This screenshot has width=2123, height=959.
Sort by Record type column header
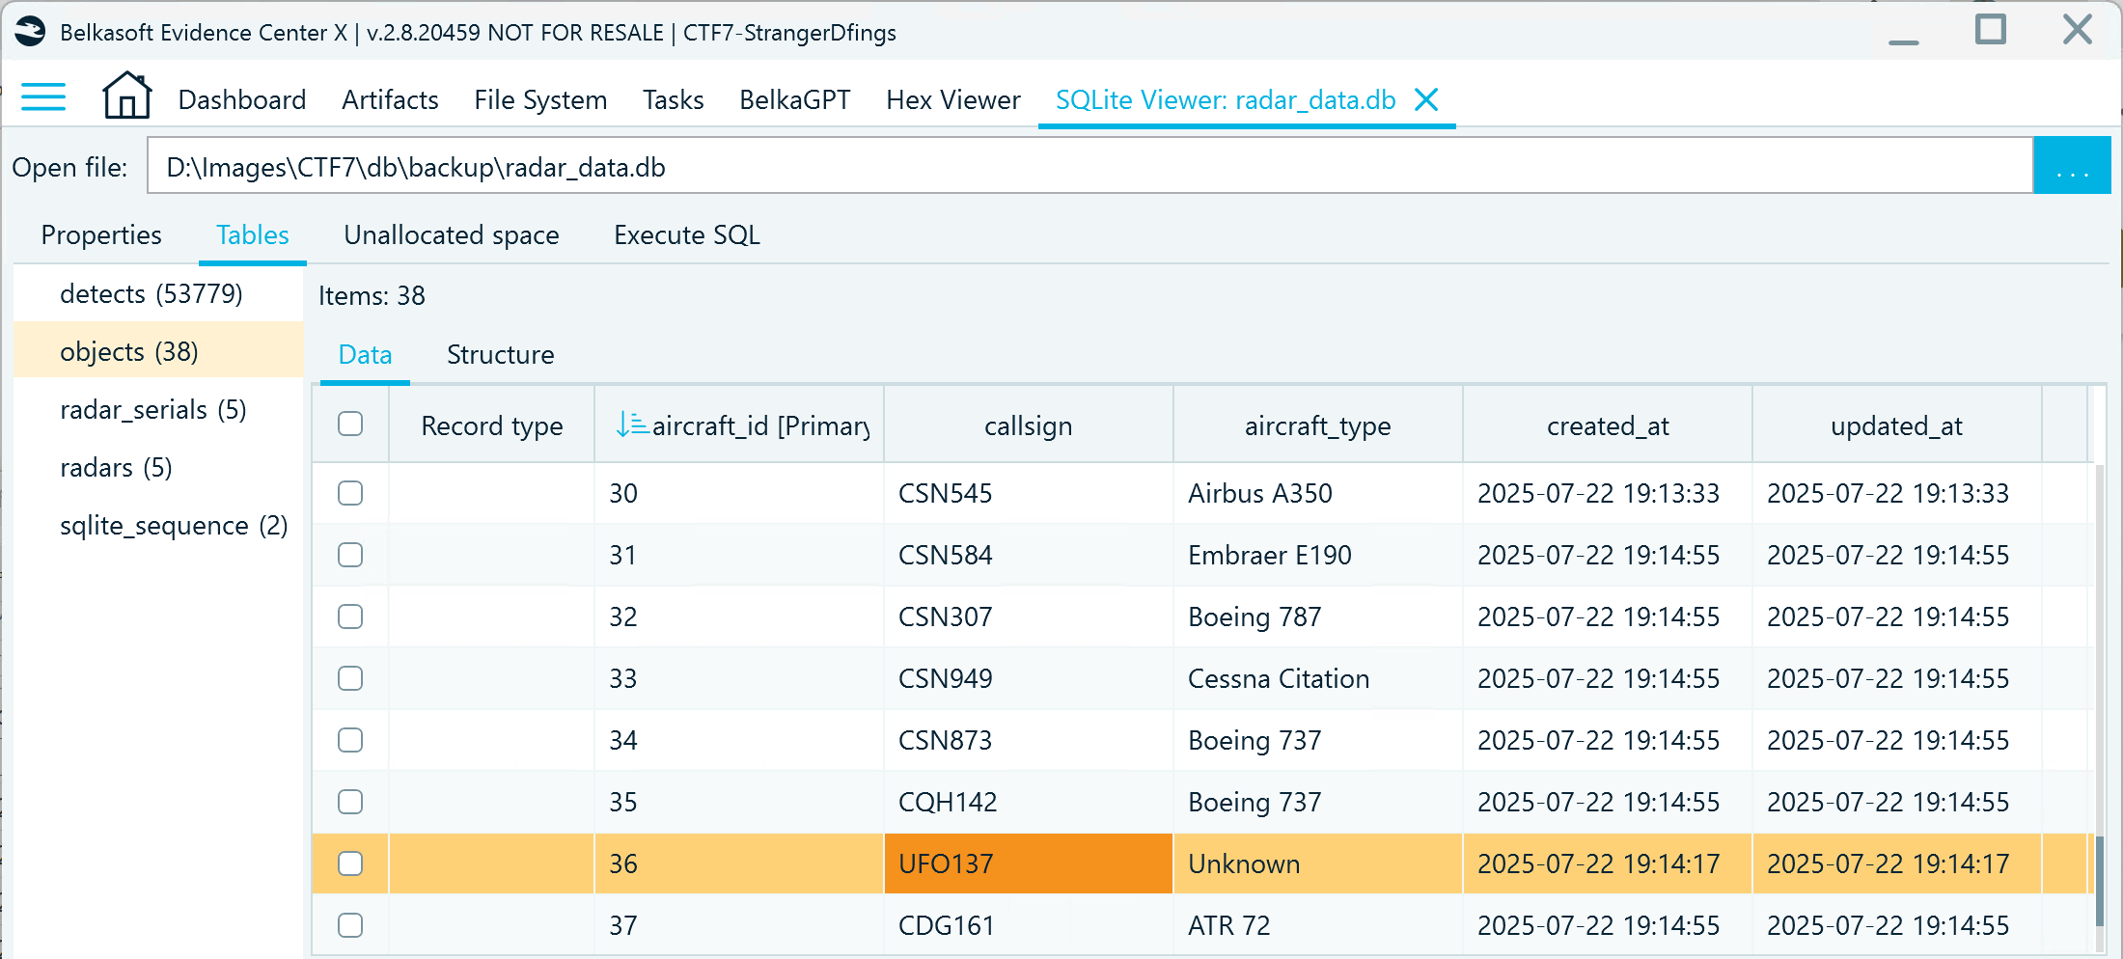(492, 425)
